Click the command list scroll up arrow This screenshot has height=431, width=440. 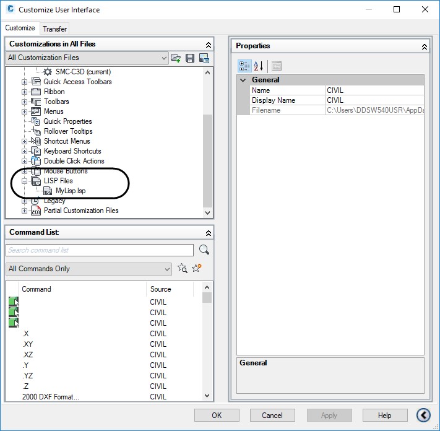[x=207, y=287]
